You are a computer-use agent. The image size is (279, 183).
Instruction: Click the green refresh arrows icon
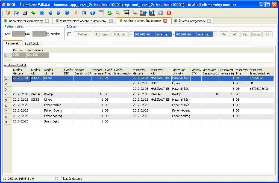pyautogui.click(x=110, y=13)
